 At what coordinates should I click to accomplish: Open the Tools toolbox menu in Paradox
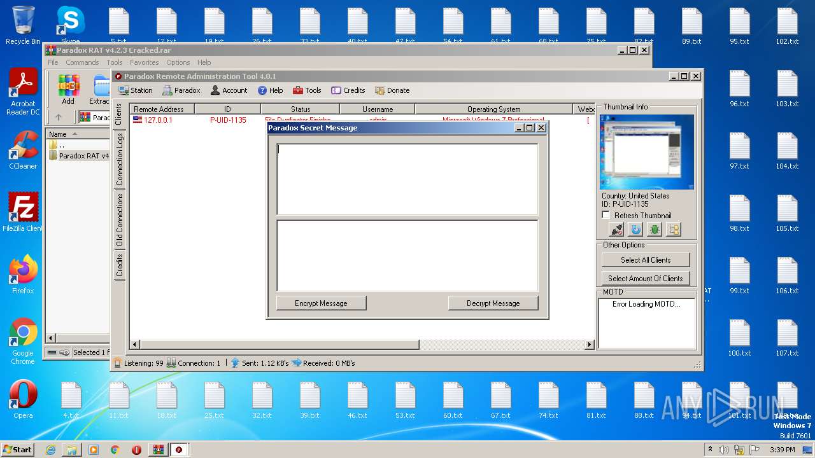(x=307, y=90)
